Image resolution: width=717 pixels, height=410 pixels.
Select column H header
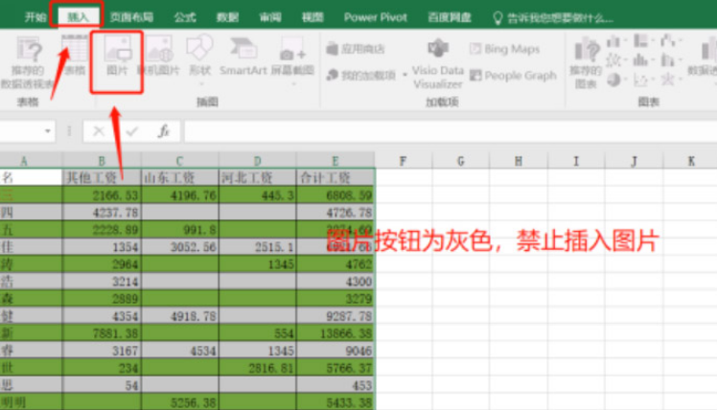pos(518,161)
